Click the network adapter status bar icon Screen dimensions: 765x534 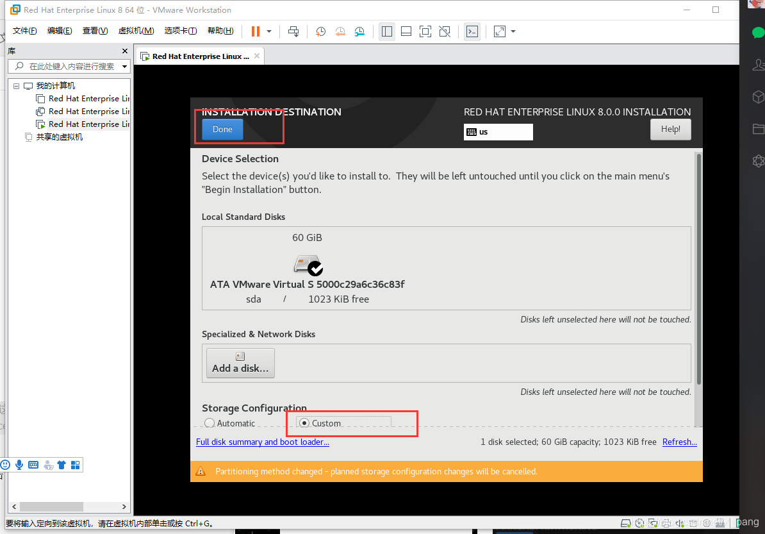click(x=653, y=523)
